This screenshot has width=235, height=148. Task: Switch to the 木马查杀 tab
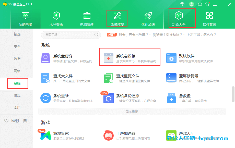[56, 18]
